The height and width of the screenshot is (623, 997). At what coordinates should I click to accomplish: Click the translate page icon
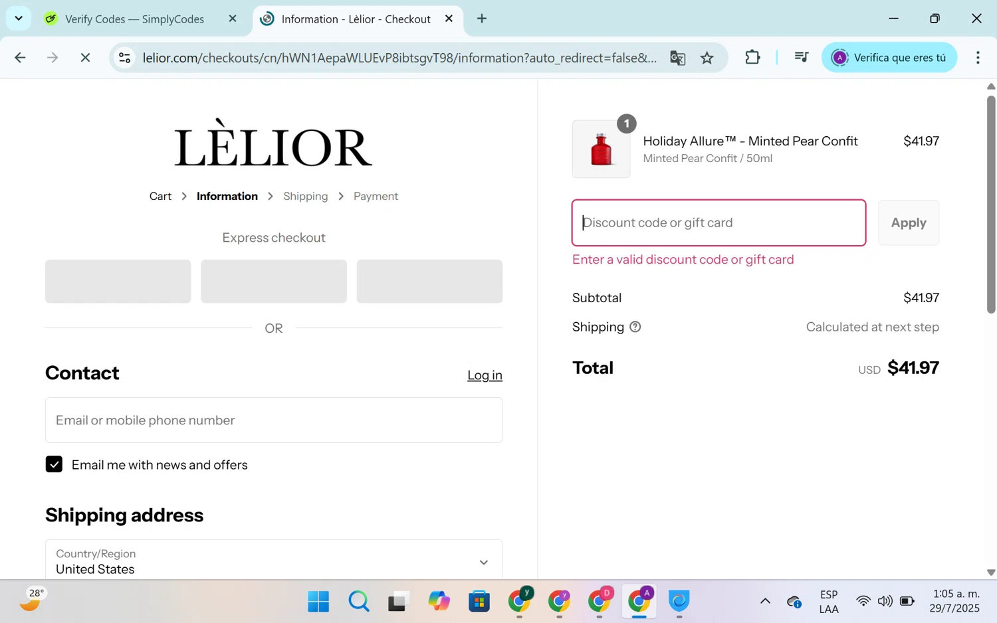[677, 58]
